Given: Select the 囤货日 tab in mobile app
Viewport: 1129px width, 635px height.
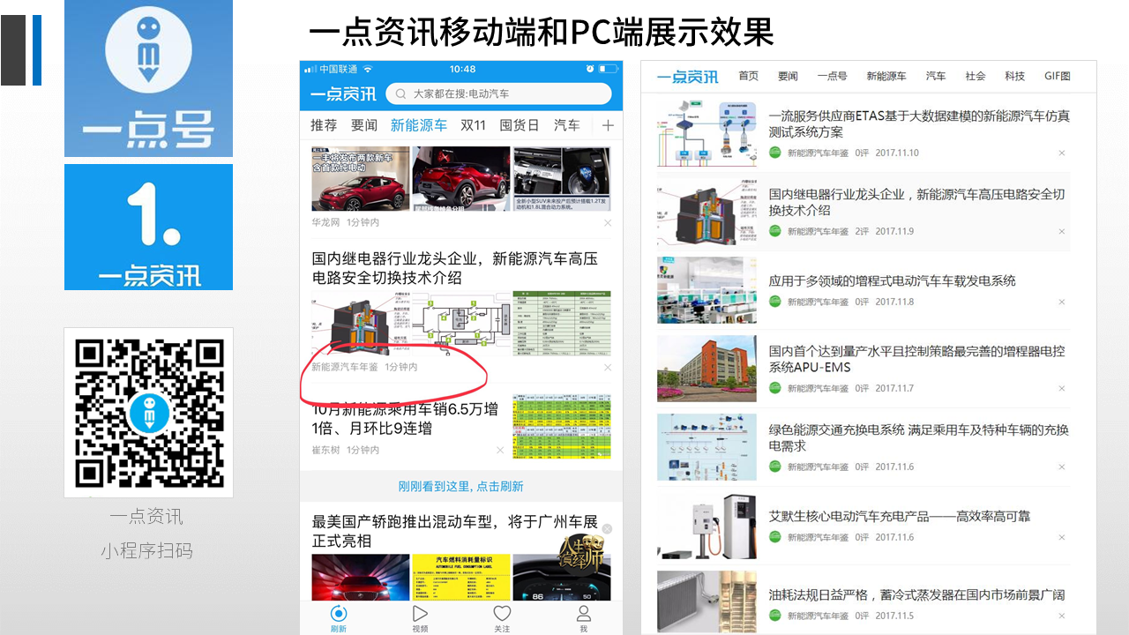Looking at the screenshot, I should [x=520, y=125].
